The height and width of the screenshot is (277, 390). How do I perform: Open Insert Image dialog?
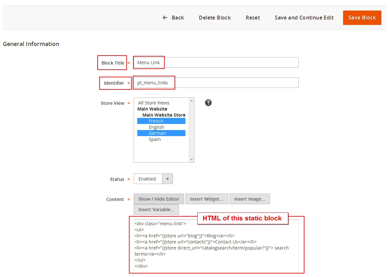[250, 199]
